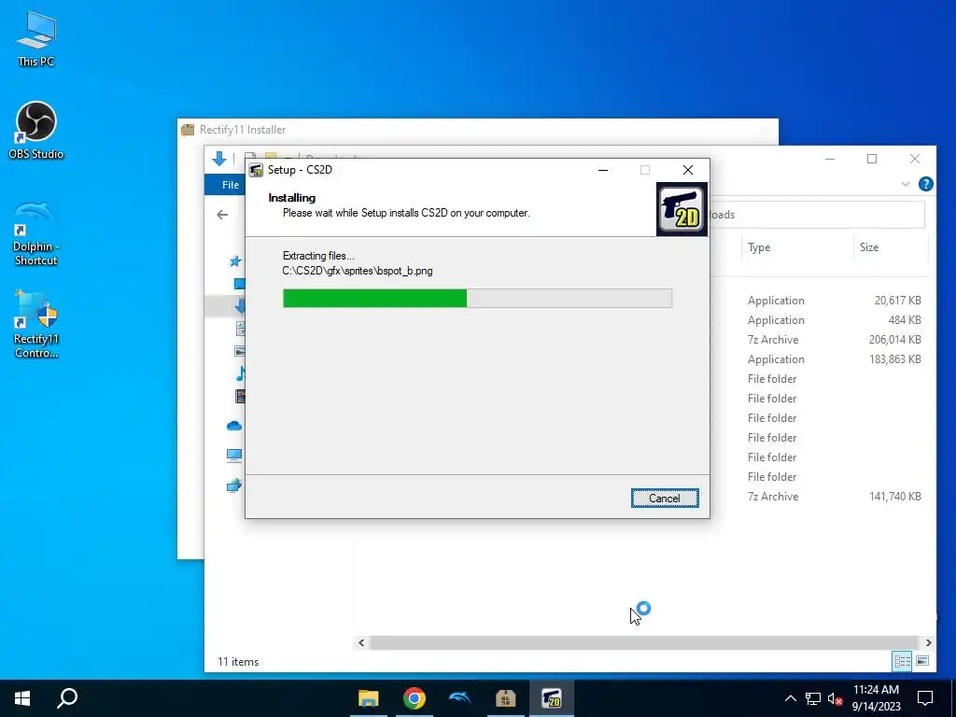956x717 pixels.
Task: Open Google Chrome from taskbar
Action: point(414,698)
